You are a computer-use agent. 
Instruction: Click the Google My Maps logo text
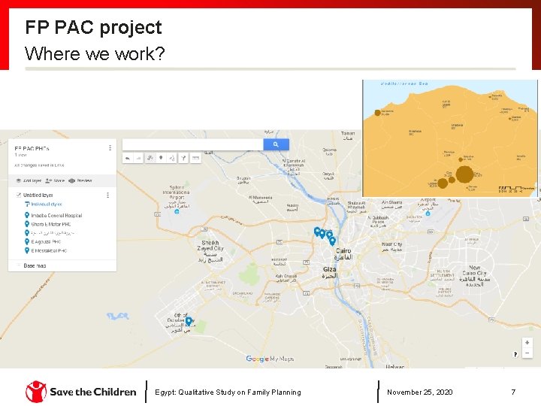click(270, 359)
